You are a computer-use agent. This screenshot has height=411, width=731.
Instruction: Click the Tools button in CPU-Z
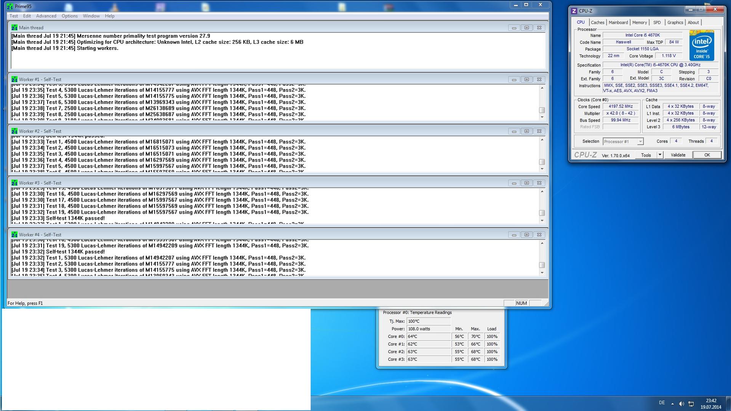point(646,155)
